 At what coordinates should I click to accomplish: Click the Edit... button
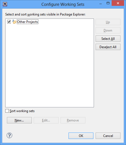point(46,120)
